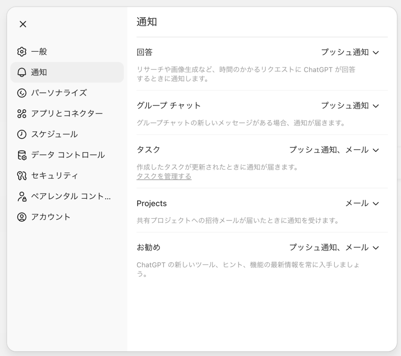Switch to the 一般 settings section
This screenshot has height=356, width=401.
(39, 52)
